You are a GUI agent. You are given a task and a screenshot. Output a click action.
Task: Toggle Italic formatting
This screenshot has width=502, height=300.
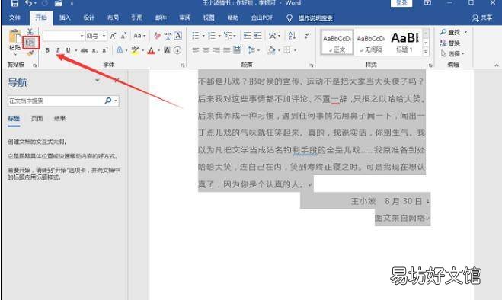point(58,50)
